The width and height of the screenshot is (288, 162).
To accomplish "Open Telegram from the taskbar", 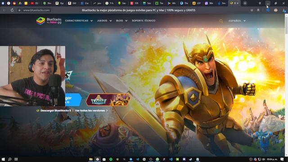I will (x=137, y=159).
